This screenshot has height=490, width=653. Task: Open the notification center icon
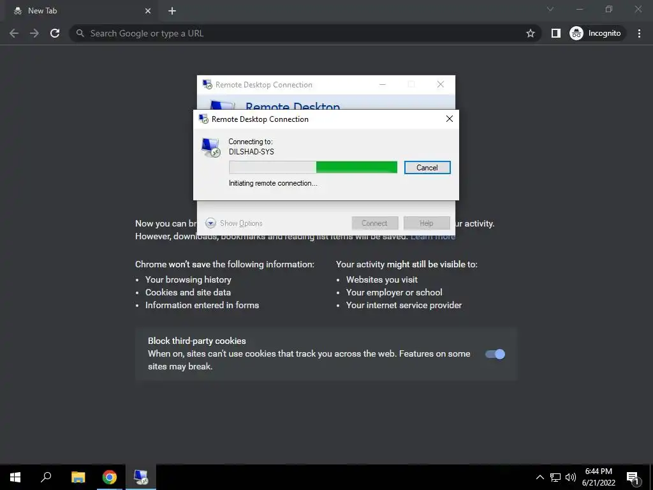(633, 477)
